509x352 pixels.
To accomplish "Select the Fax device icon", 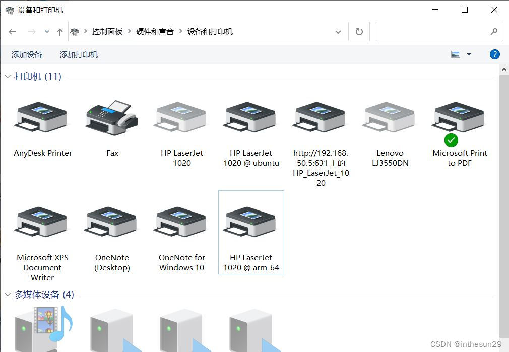I will (112, 118).
